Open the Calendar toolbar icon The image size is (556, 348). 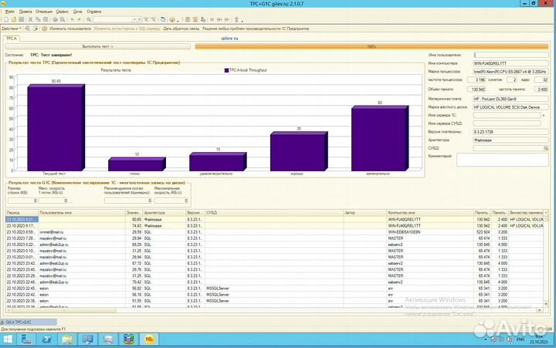point(195,19)
